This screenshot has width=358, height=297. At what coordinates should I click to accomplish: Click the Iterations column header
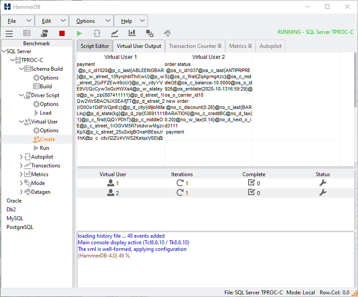(x=182, y=174)
